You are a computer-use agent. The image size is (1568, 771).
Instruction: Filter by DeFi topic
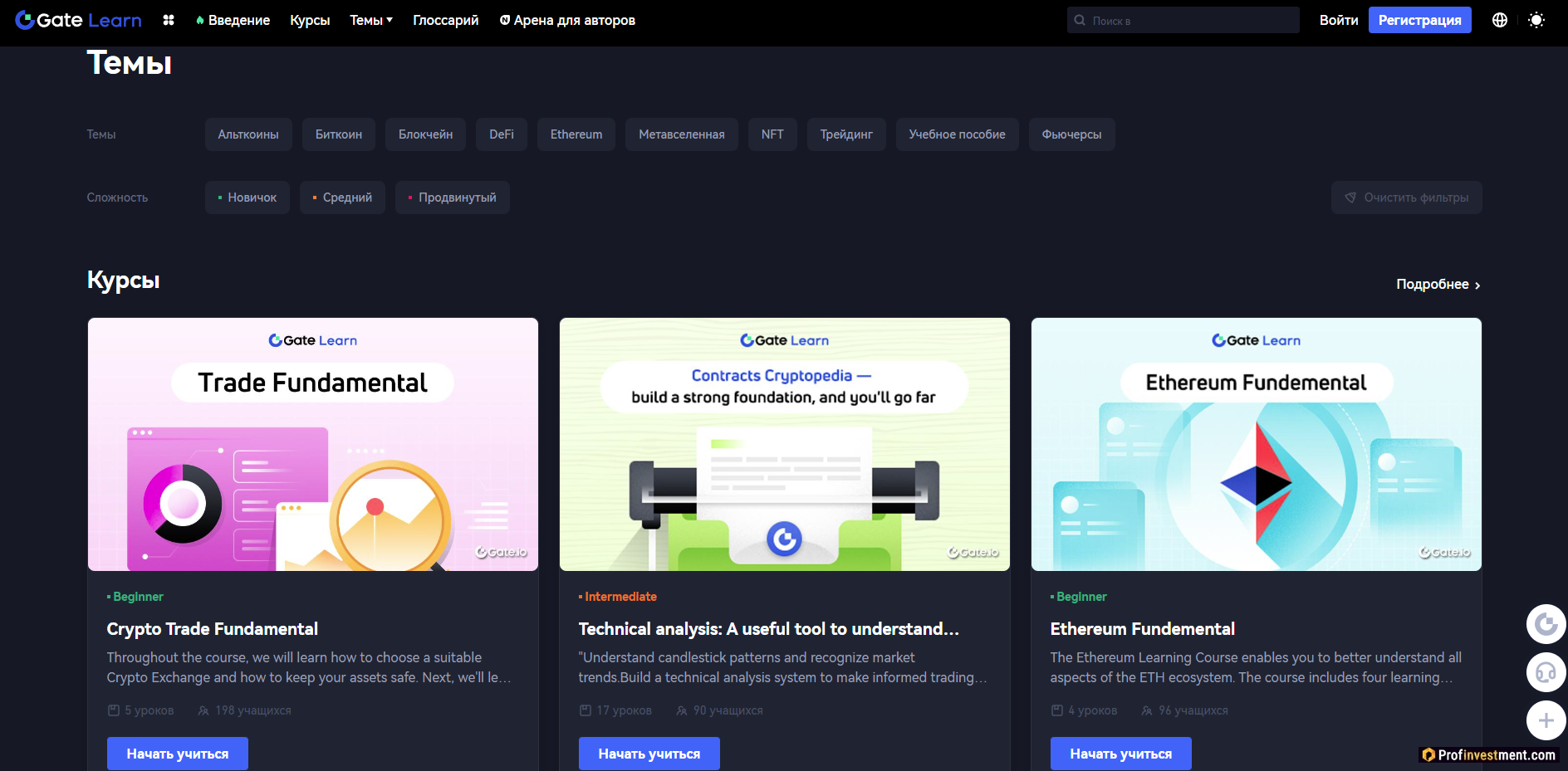point(502,134)
